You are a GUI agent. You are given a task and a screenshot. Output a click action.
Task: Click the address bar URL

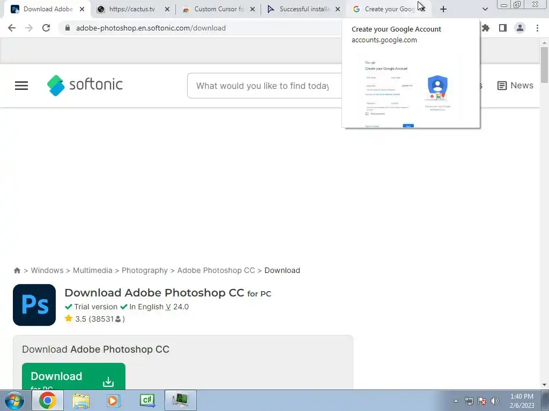pos(151,28)
